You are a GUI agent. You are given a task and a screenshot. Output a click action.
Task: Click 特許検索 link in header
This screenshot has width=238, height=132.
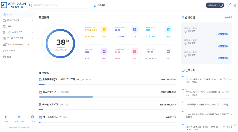pos(101,5)
